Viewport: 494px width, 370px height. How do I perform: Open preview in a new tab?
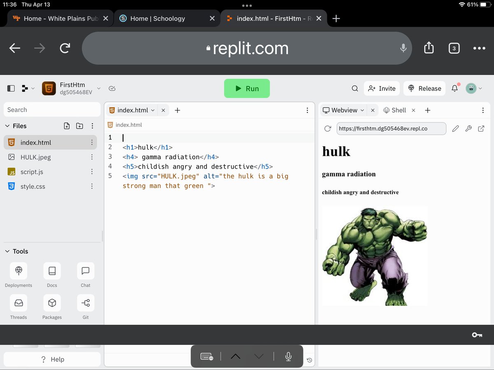pyautogui.click(x=481, y=129)
